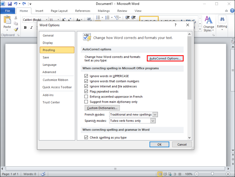Open the font size dropdown arrow
Image resolution: width=235 pixels, height=177 pixels.
tap(58, 20)
